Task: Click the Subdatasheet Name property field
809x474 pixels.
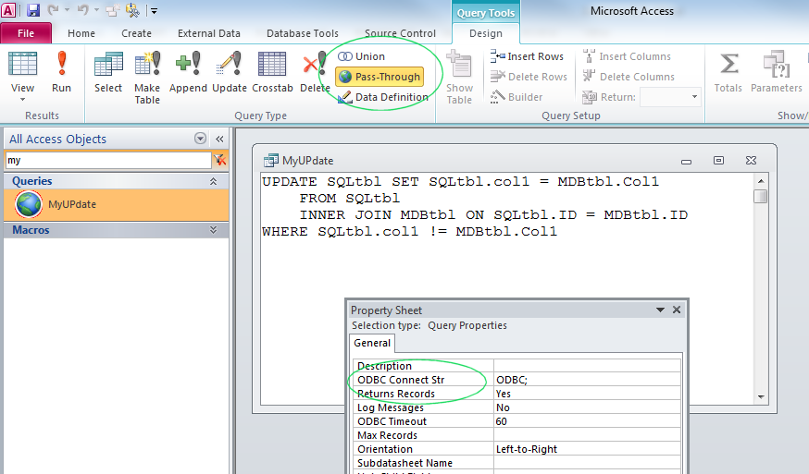Action: pos(587,463)
